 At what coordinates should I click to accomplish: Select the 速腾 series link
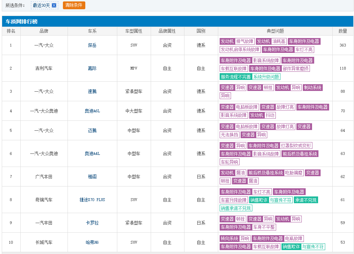pyautogui.click(x=92, y=91)
